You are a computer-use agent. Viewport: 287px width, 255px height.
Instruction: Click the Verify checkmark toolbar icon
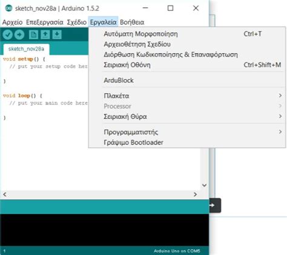[8, 34]
